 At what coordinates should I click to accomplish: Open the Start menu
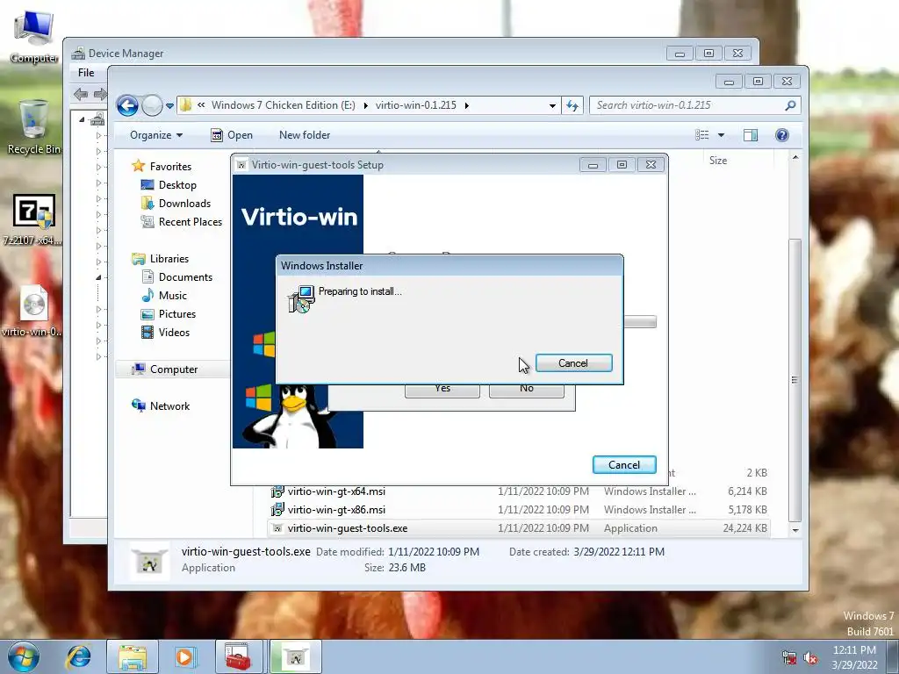(x=24, y=656)
